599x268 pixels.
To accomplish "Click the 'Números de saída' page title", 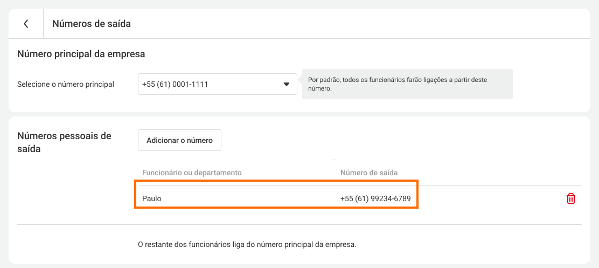I will pos(92,24).
